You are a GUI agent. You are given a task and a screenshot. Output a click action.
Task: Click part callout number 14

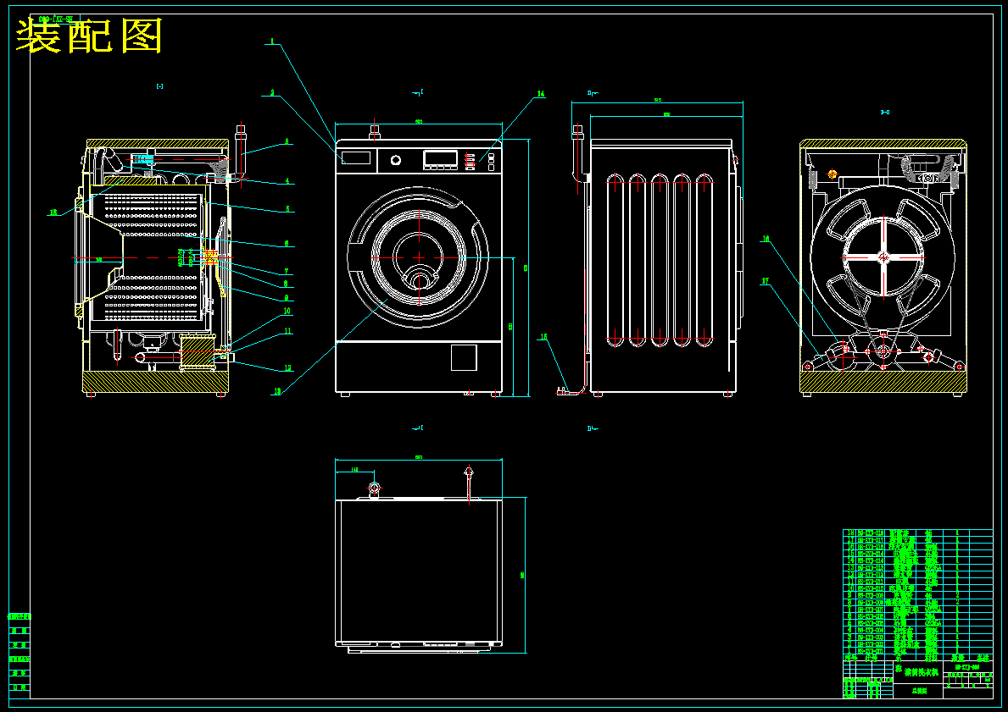pos(541,94)
